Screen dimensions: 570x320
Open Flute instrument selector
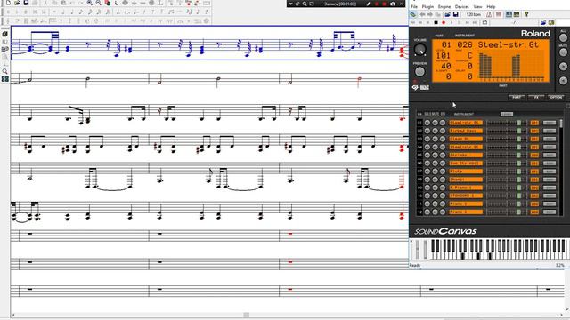pyautogui.click(x=466, y=172)
